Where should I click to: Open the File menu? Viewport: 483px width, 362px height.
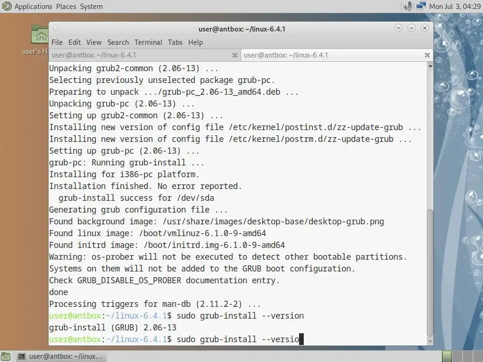(x=57, y=42)
